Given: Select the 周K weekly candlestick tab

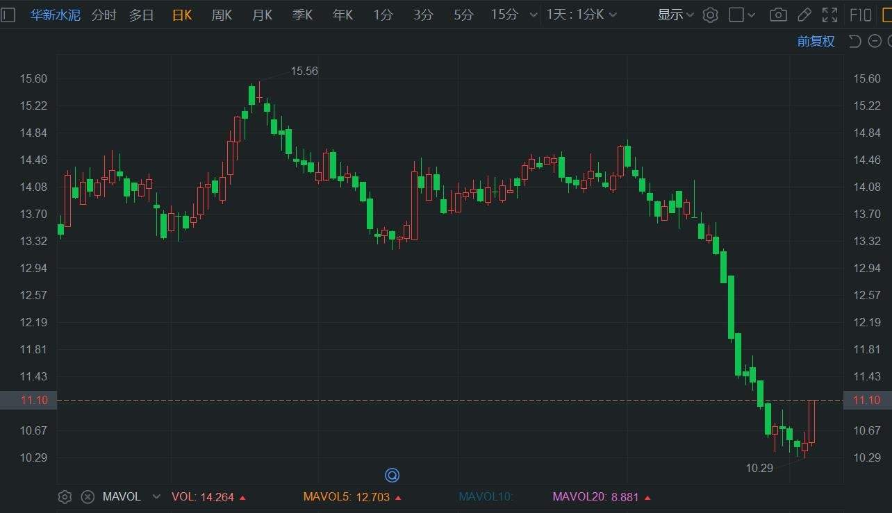Looking at the screenshot, I should 222,15.
